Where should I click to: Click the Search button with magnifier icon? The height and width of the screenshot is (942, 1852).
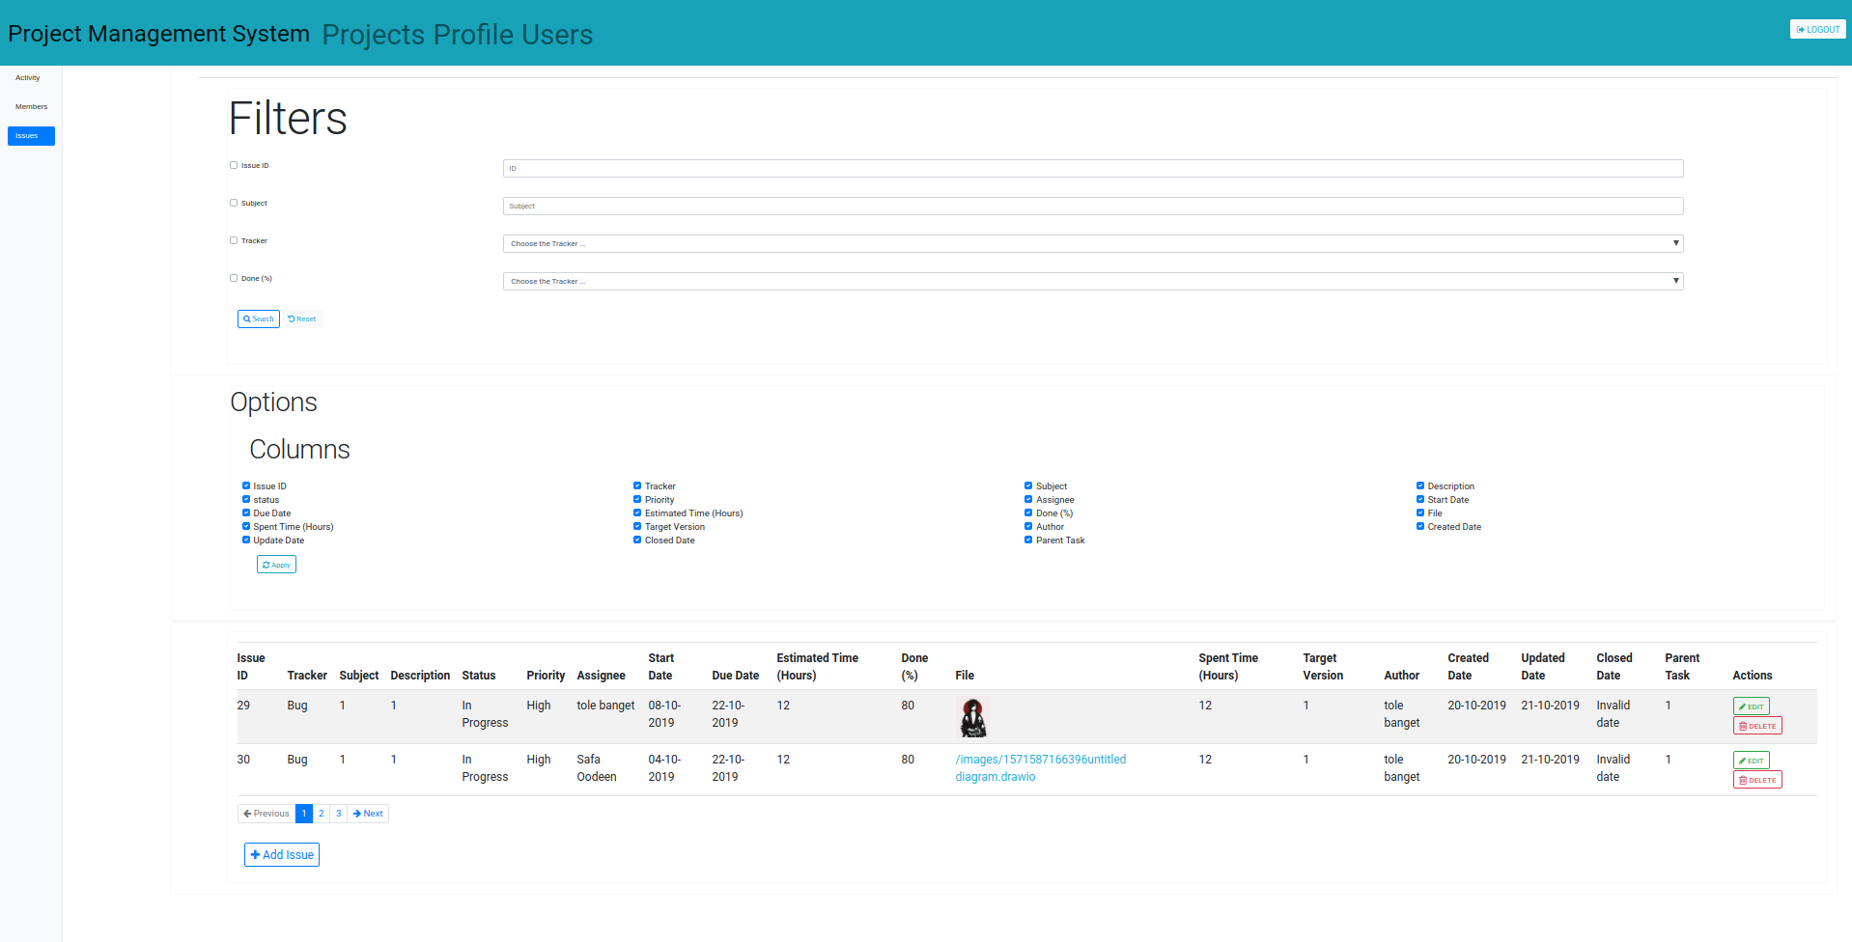coord(258,319)
